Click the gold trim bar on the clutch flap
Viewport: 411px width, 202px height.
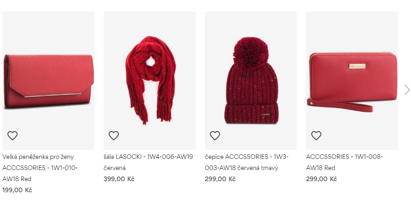53,95
